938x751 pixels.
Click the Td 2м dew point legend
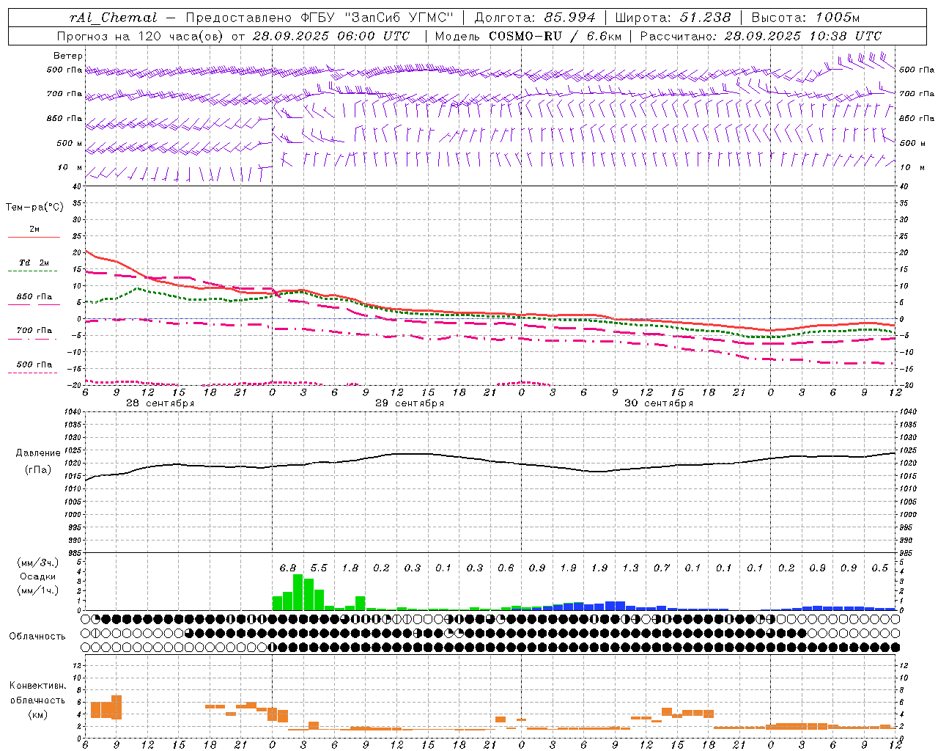pos(34,263)
